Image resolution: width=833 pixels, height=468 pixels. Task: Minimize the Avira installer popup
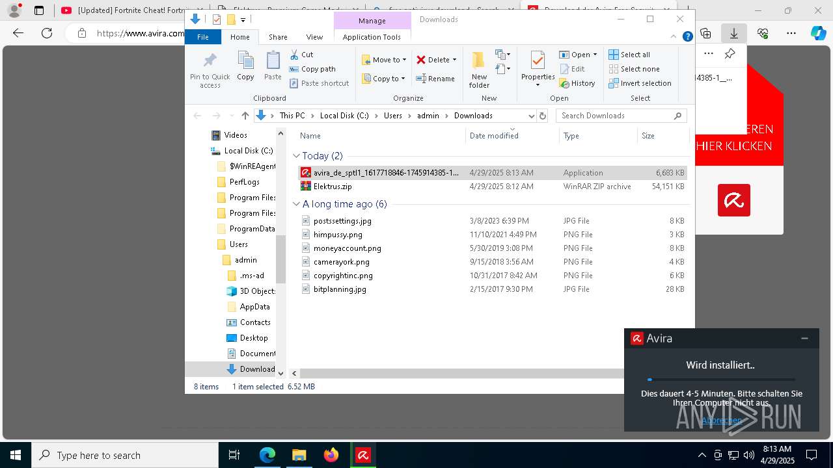pyautogui.click(x=804, y=338)
